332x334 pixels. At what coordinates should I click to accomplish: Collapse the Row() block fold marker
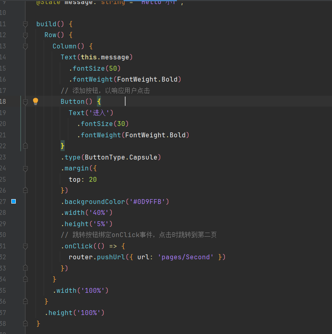pos(25,35)
